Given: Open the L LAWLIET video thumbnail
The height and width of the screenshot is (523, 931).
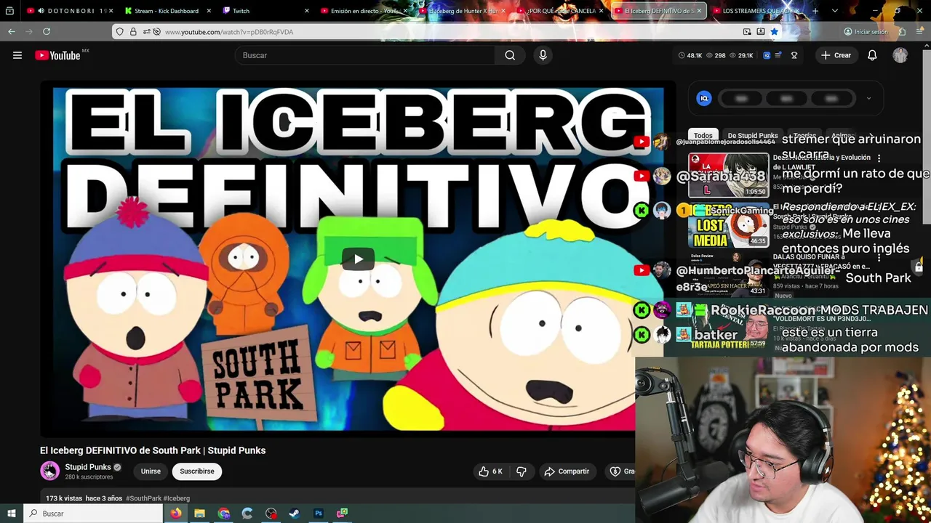Looking at the screenshot, I should 728,175.
